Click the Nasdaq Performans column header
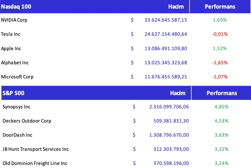 coord(220,7)
